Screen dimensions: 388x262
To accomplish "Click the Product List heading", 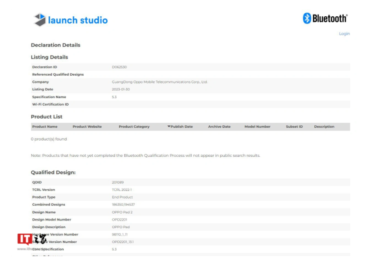I will [x=46, y=117].
